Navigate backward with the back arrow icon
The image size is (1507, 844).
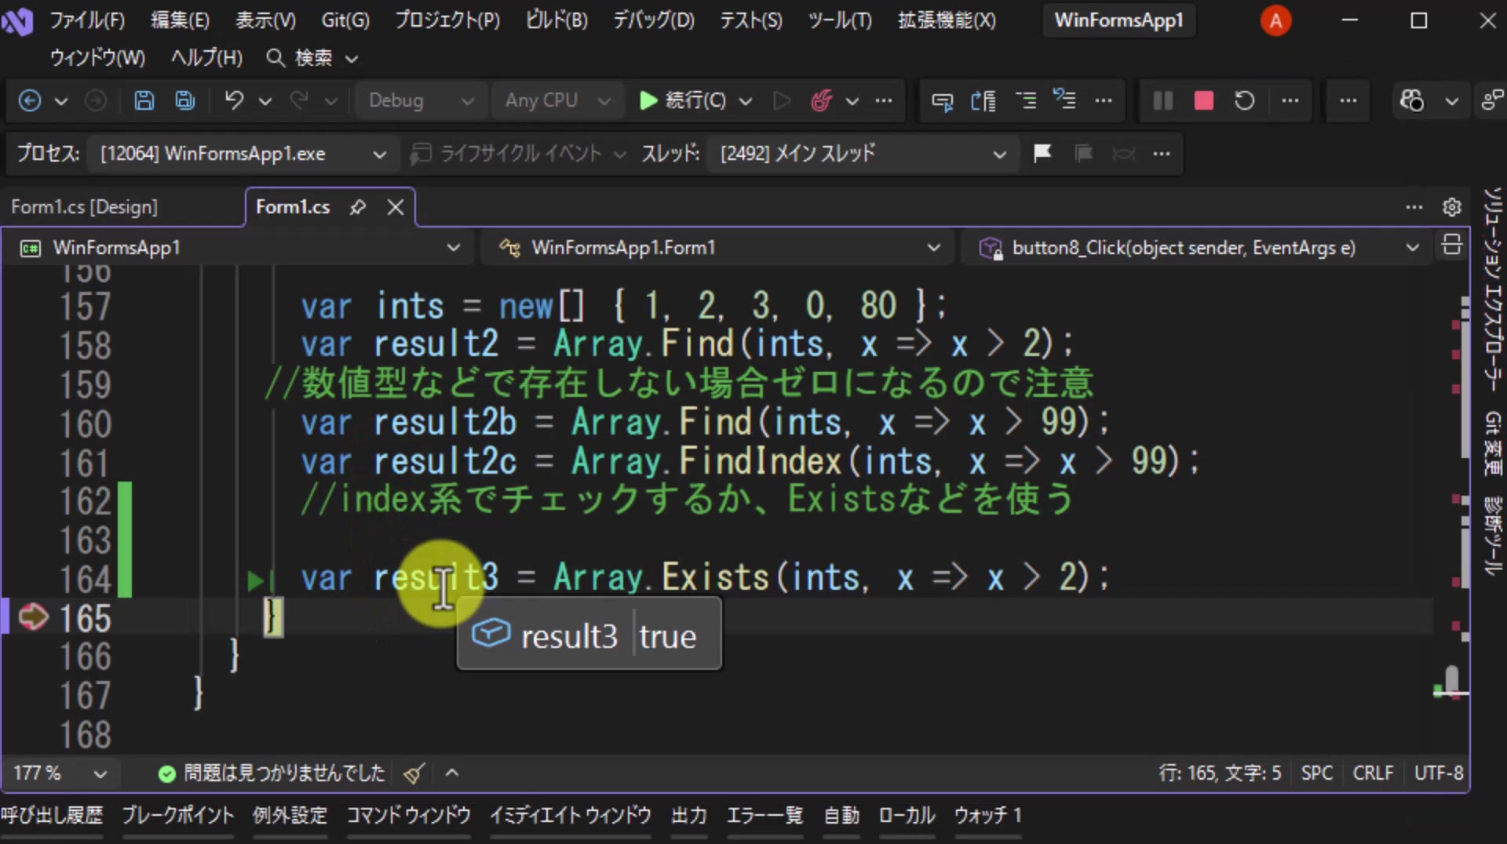coord(30,100)
